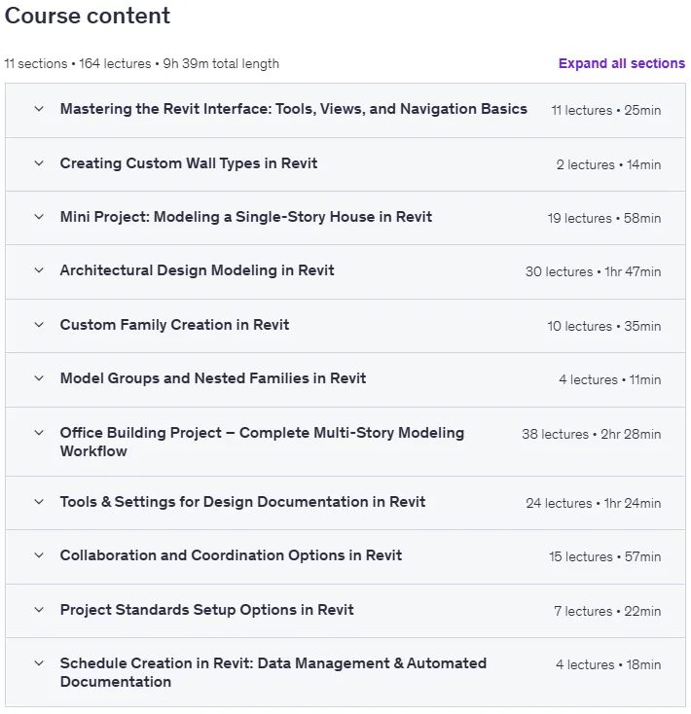Expand the Mastering the Revit Interface section chevron
Screen dimensions: 691x714
(39, 109)
